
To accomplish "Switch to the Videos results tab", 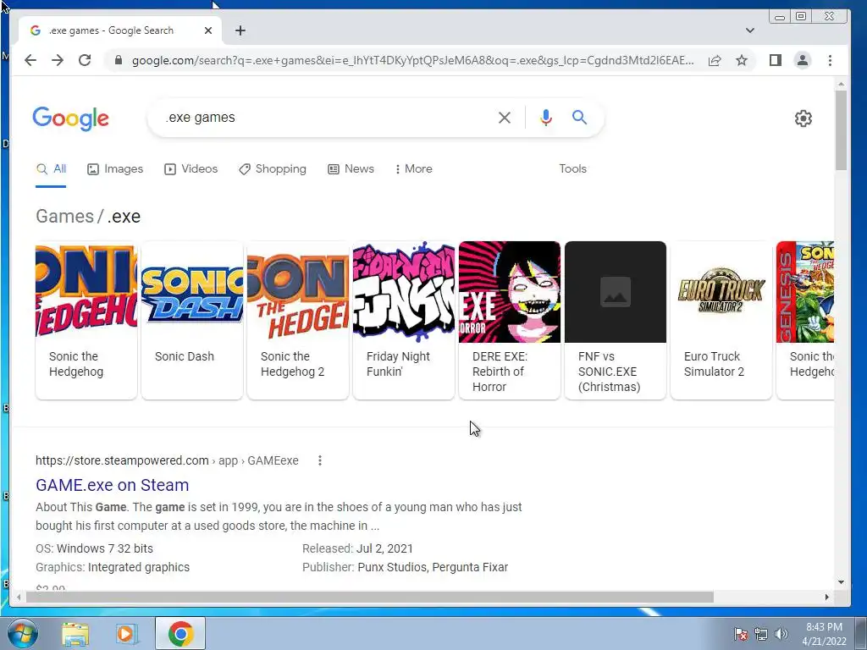I will [x=191, y=169].
